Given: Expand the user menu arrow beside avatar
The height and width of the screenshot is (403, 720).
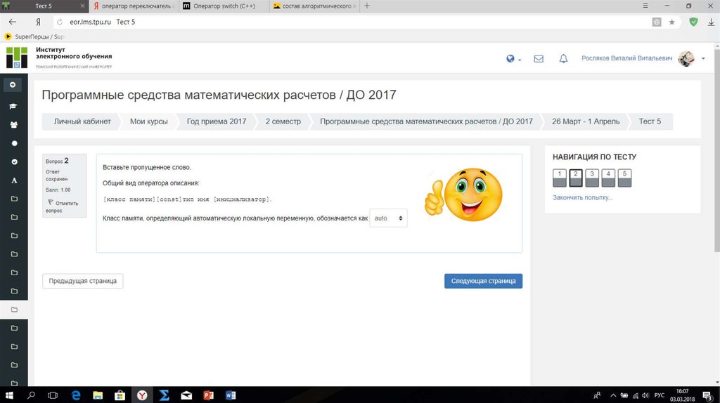Looking at the screenshot, I should [x=703, y=59].
